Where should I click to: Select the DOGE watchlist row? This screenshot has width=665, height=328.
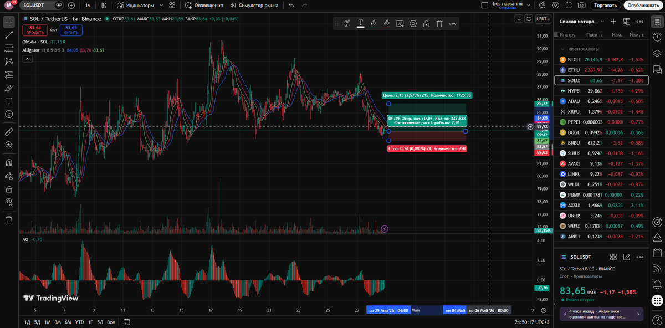click(601, 132)
